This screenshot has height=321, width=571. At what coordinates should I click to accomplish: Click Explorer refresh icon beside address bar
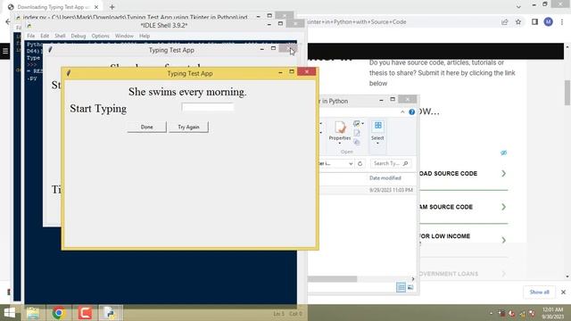pos(360,163)
